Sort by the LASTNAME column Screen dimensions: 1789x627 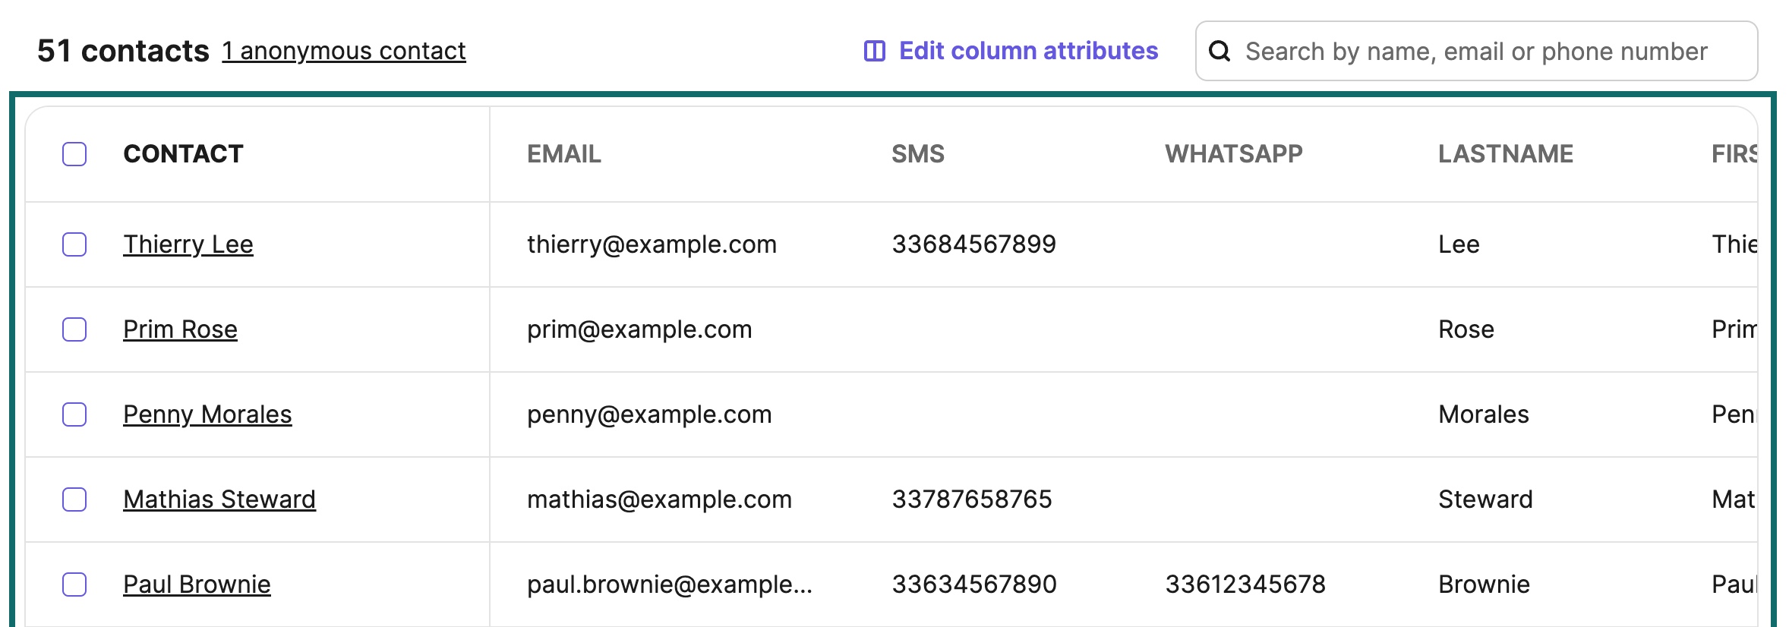[1506, 154]
